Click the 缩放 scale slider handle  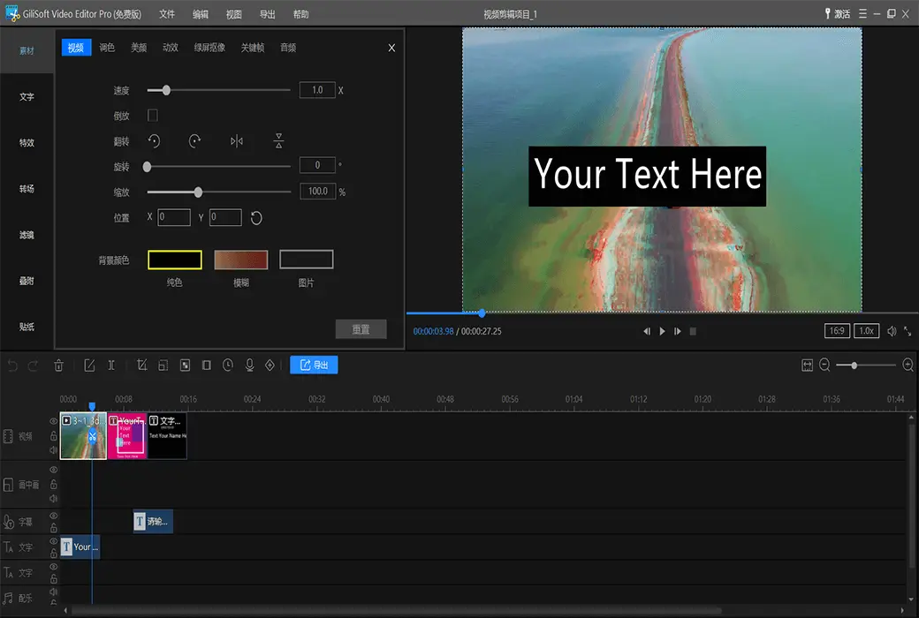[198, 192]
